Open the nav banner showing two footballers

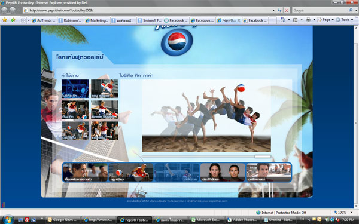pyautogui.click(x=223, y=173)
